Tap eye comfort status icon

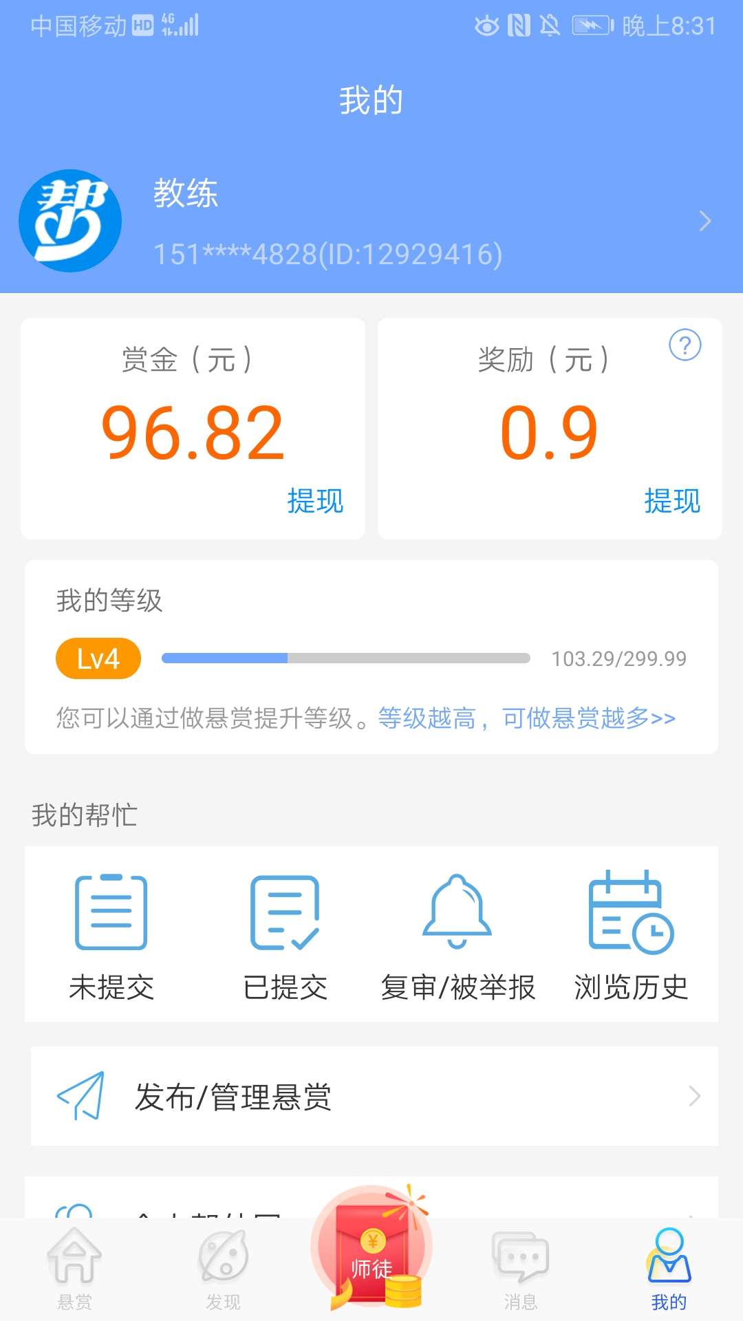coord(487,26)
